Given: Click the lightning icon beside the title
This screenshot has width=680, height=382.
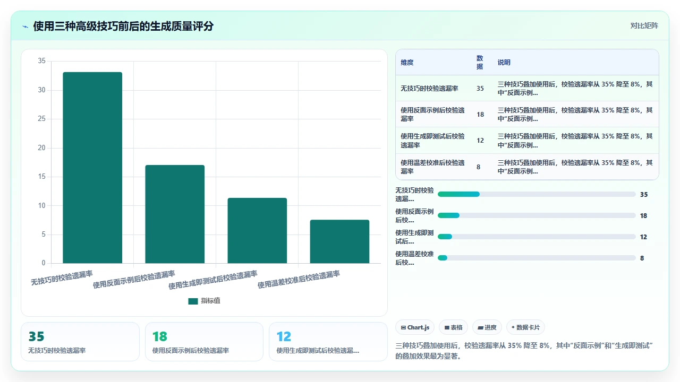Looking at the screenshot, I should pyautogui.click(x=25, y=27).
